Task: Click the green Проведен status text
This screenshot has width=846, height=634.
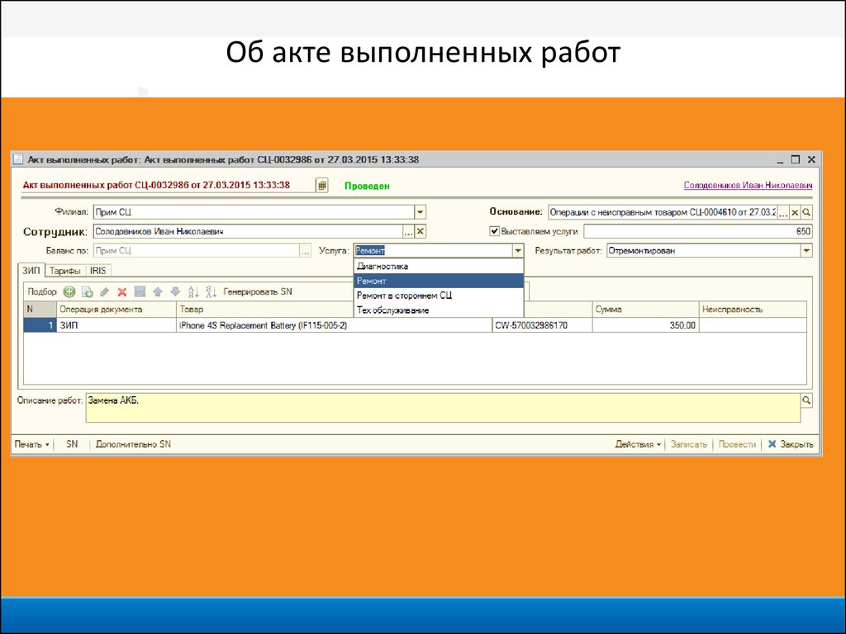Action: point(367,186)
